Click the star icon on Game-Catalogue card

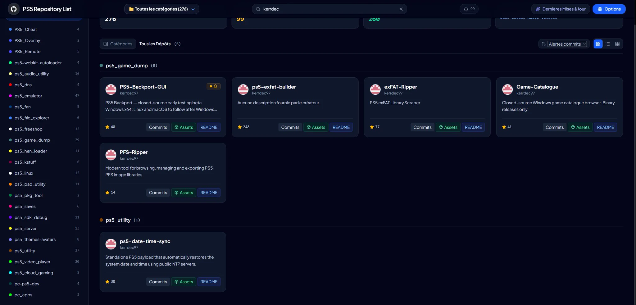point(504,127)
